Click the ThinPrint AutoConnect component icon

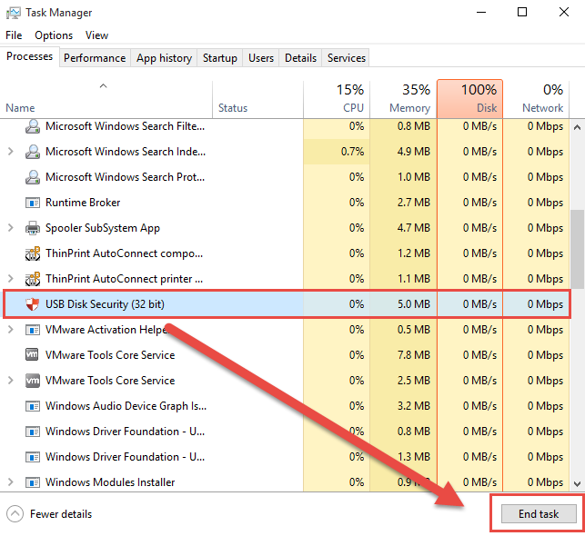(x=33, y=253)
